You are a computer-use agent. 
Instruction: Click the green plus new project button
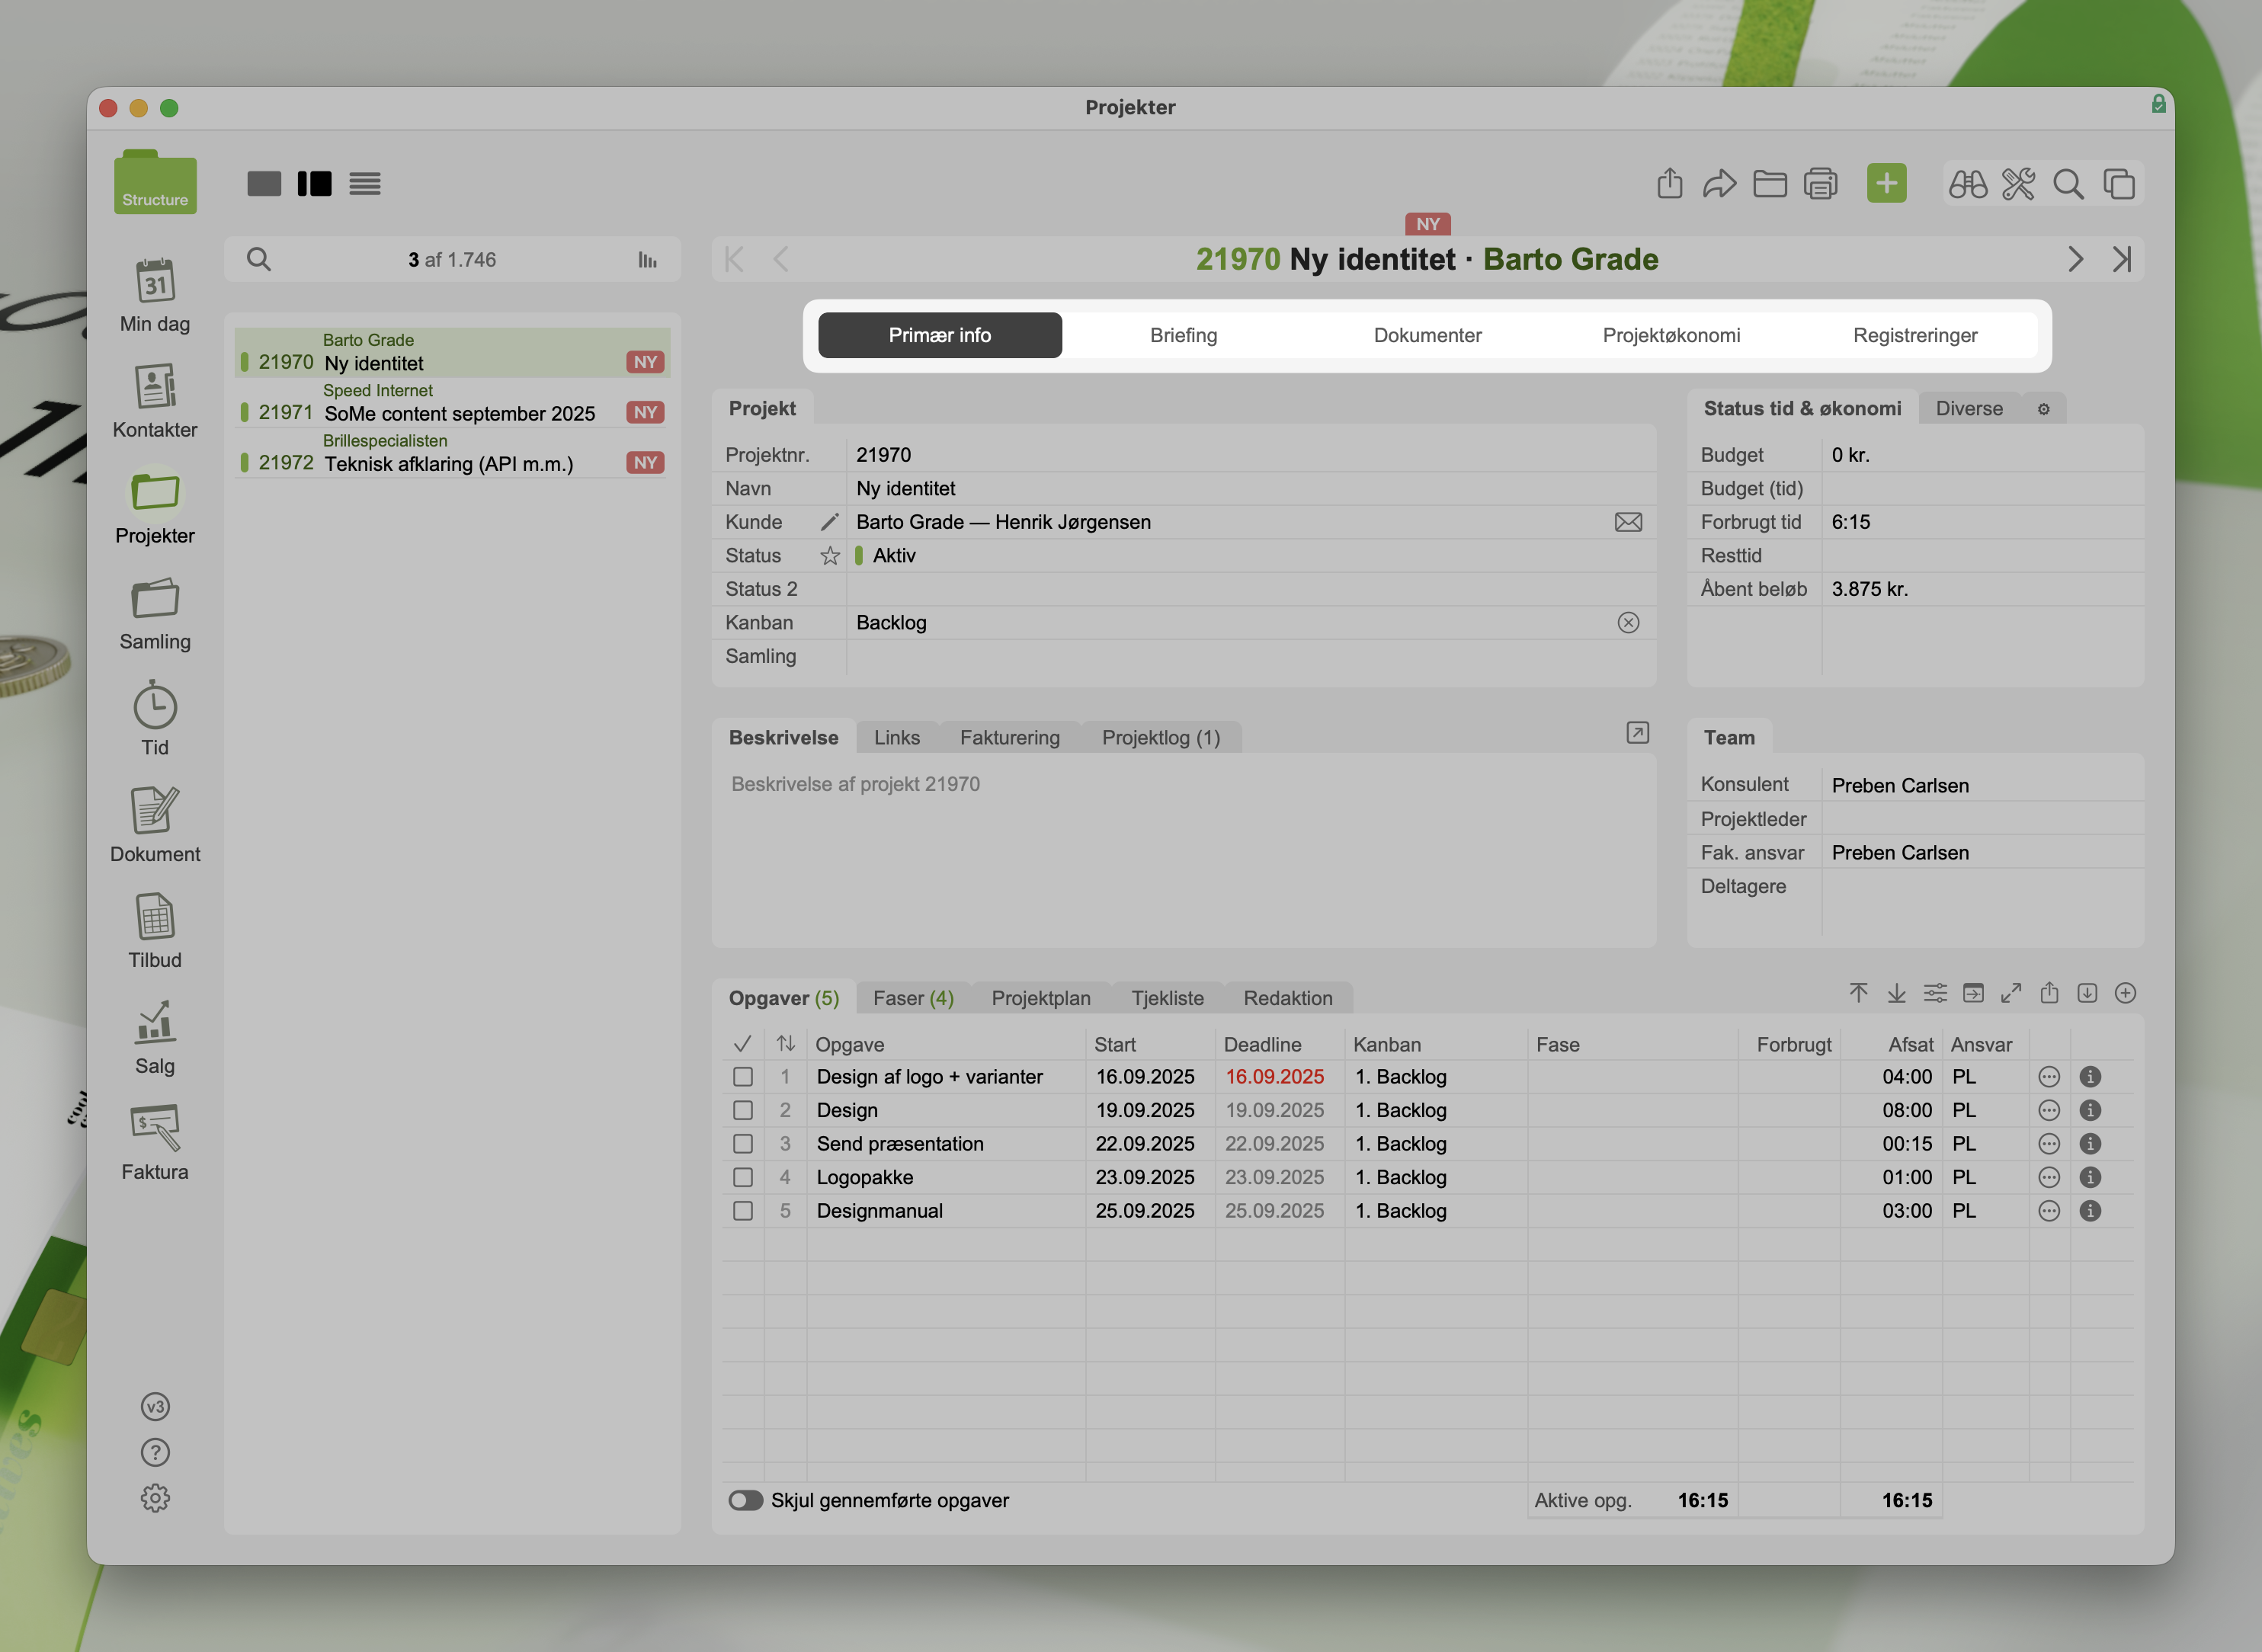(1886, 184)
